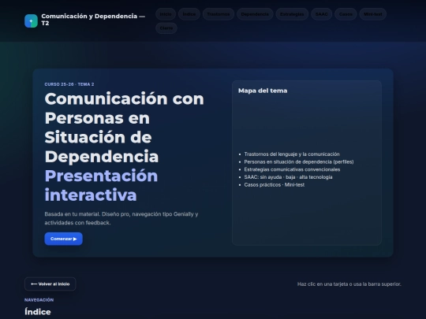Click the Presentación interactiva subtitle

pyautogui.click(x=101, y=185)
